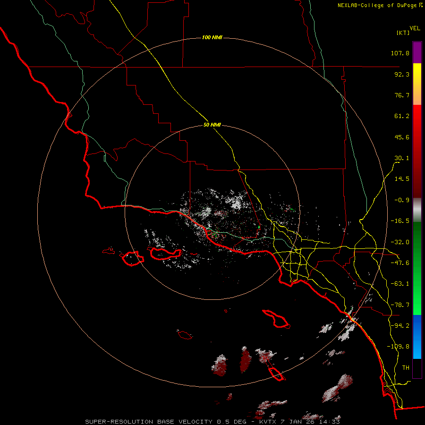Click the 50 NMI range ring label
This screenshot has width=425, height=425.
[212, 125]
